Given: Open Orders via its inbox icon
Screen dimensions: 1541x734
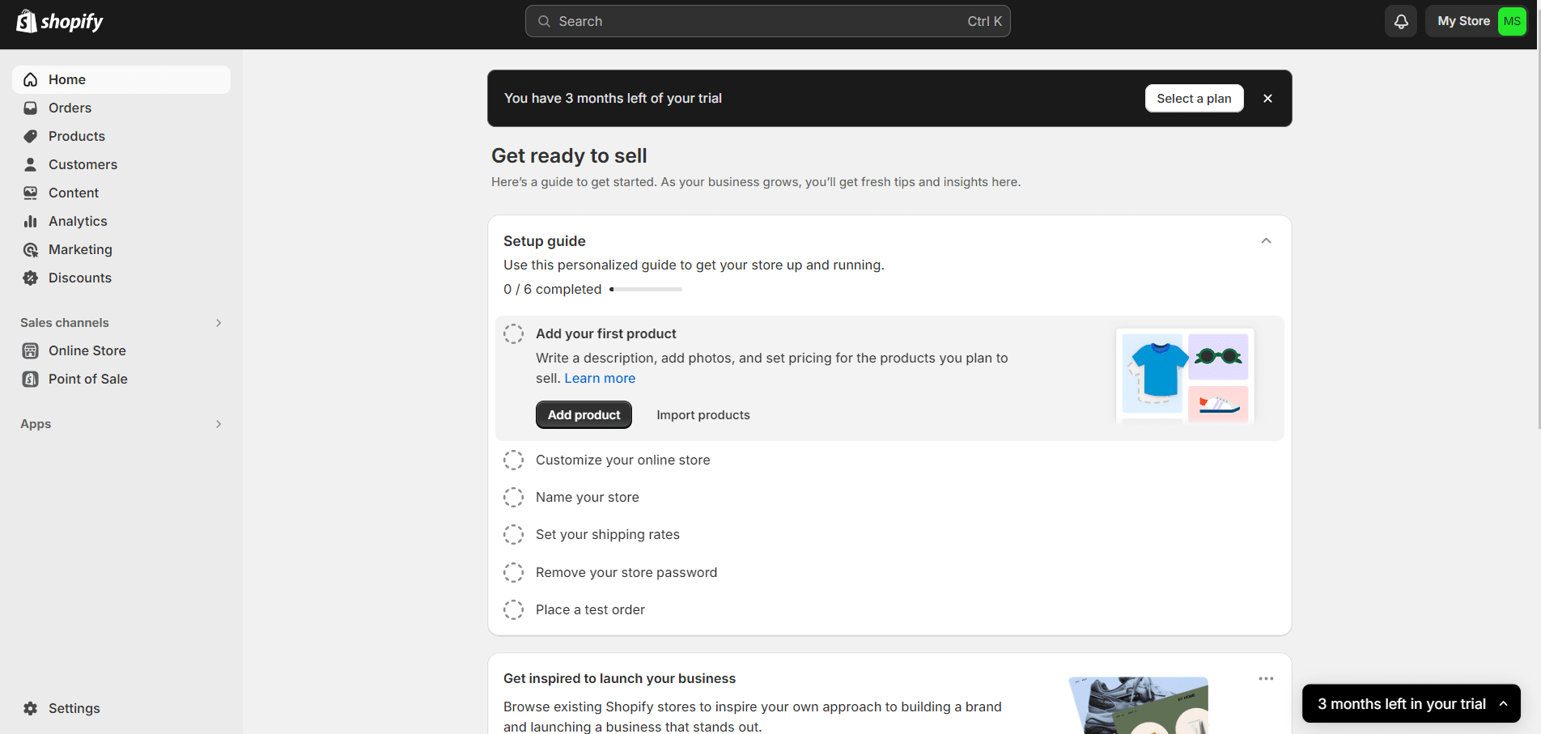Looking at the screenshot, I should click(31, 108).
